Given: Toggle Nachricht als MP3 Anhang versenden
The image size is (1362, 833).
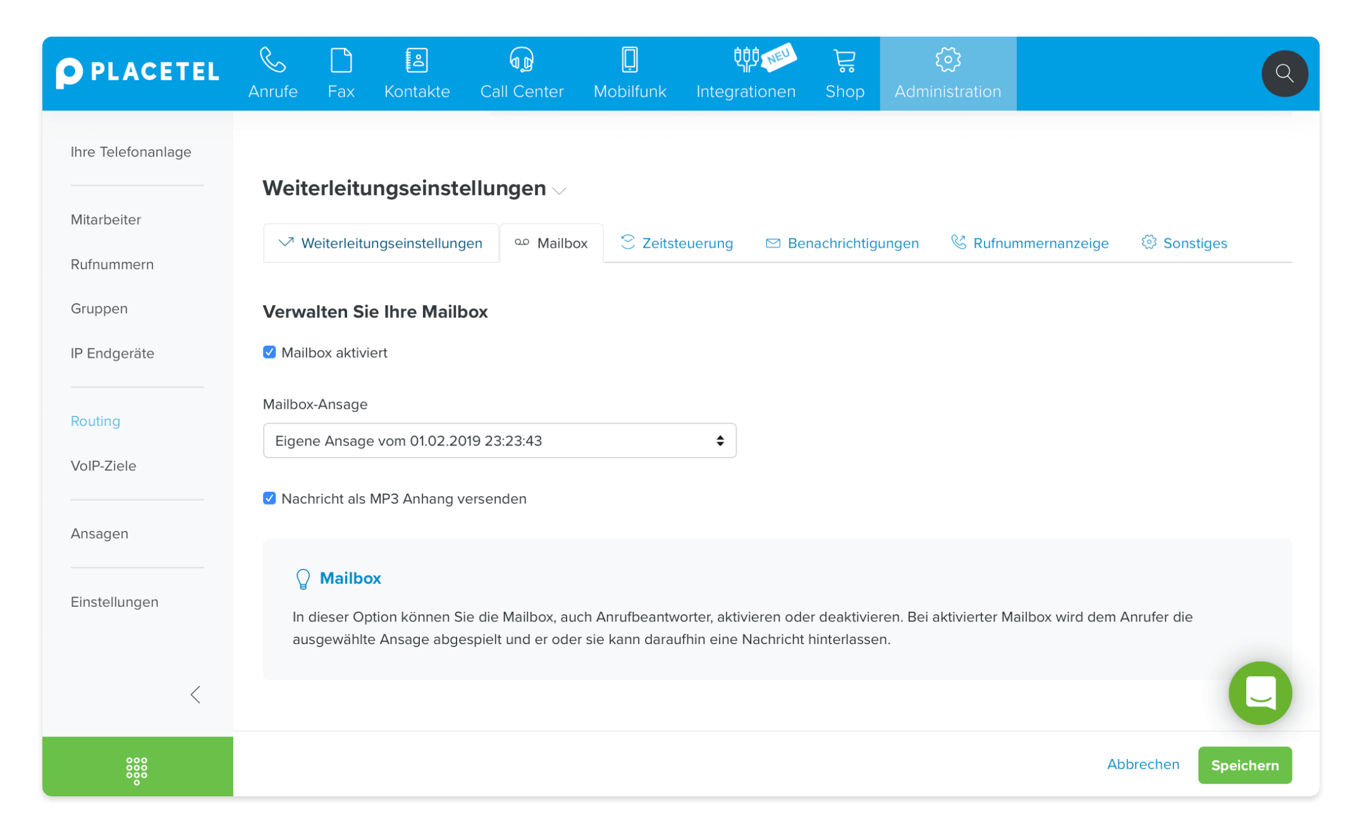Looking at the screenshot, I should (x=269, y=499).
